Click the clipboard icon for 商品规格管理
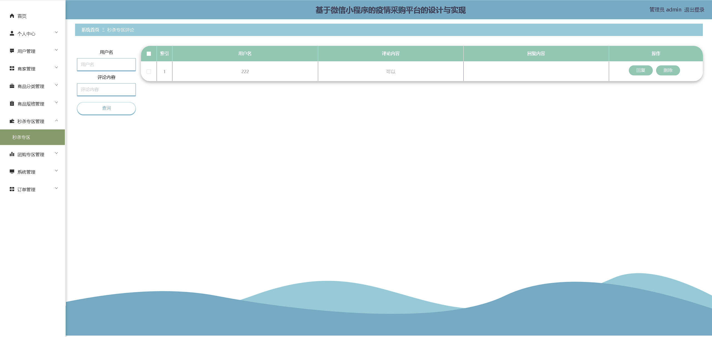Image resolution: width=712 pixels, height=337 pixels. click(12, 104)
